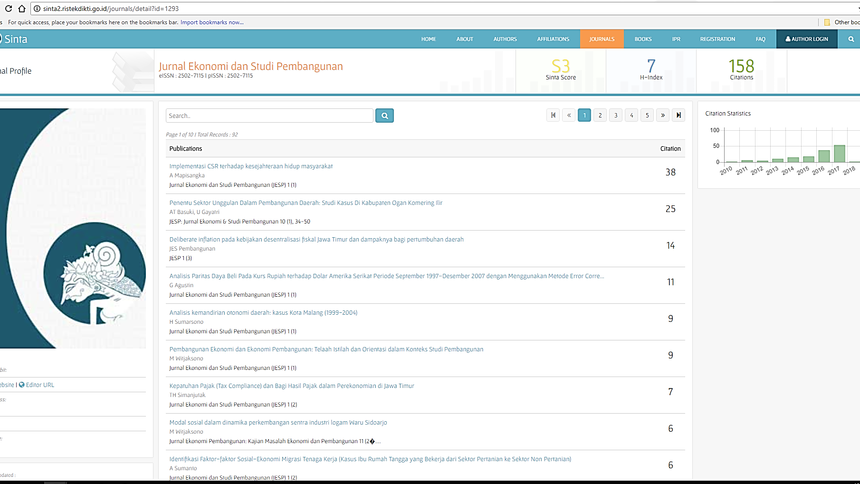This screenshot has height=484, width=860.
Task: Click the AUTHOR LOGIN button
Action: [x=807, y=39]
